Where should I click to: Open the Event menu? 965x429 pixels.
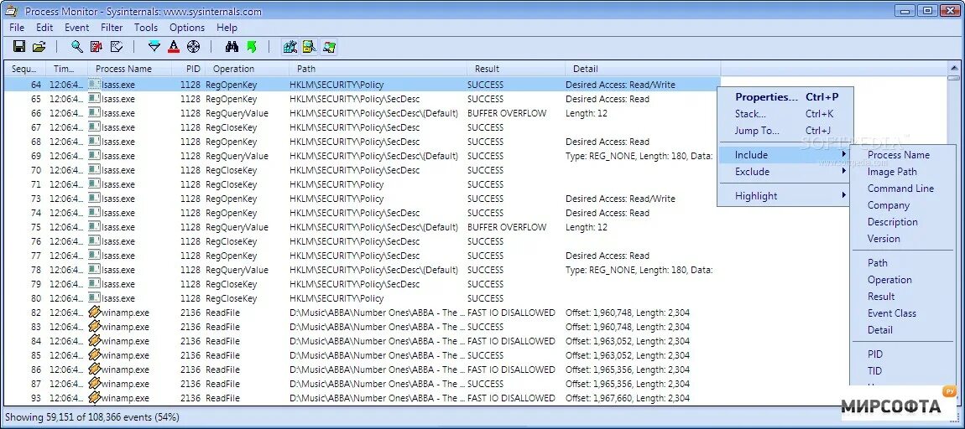coord(77,28)
